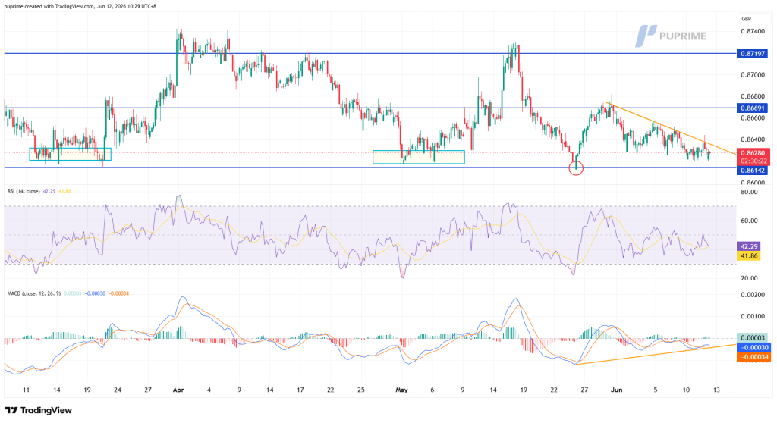This screenshot has width=777, height=423.
Task: Click the 02:30:22 candle countdown timer
Action: pyautogui.click(x=753, y=161)
